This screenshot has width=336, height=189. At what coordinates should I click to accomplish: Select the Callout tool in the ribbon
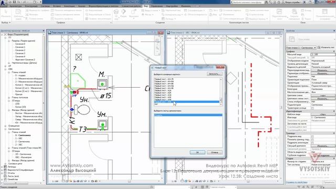click(x=134, y=13)
